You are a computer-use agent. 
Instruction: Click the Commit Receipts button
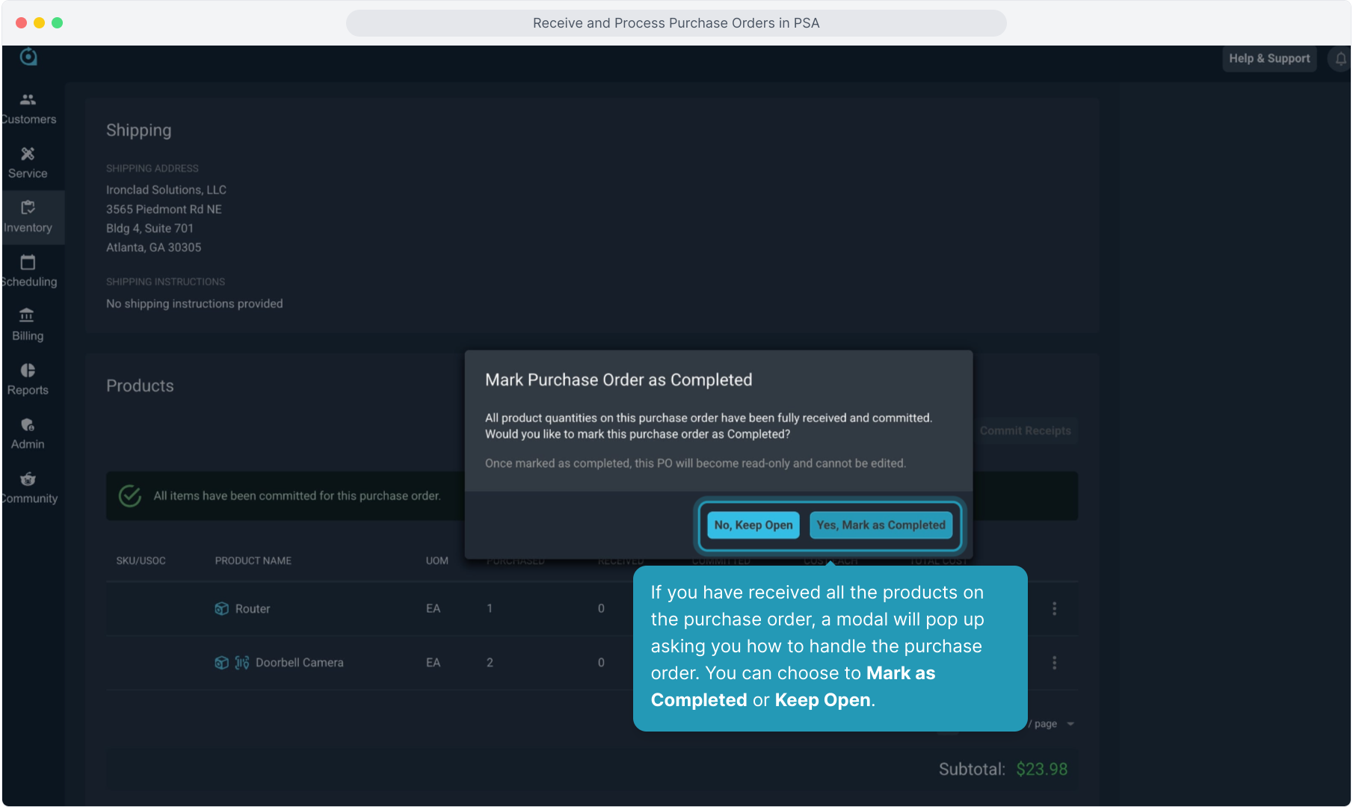coord(1025,431)
